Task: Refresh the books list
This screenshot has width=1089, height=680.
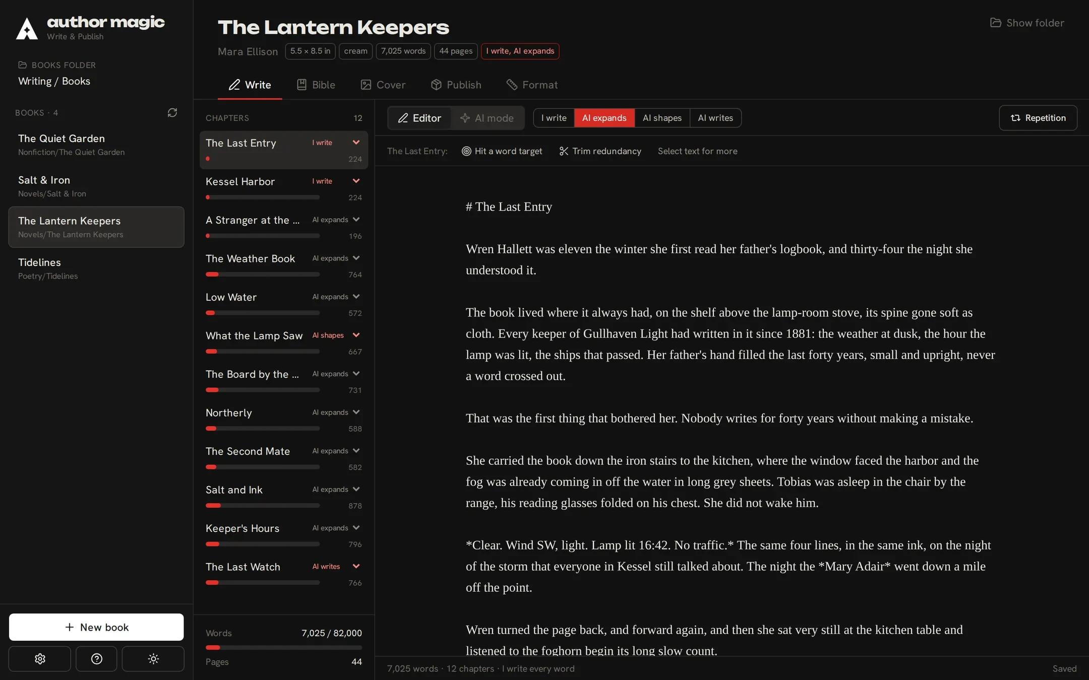Action: pyautogui.click(x=172, y=112)
